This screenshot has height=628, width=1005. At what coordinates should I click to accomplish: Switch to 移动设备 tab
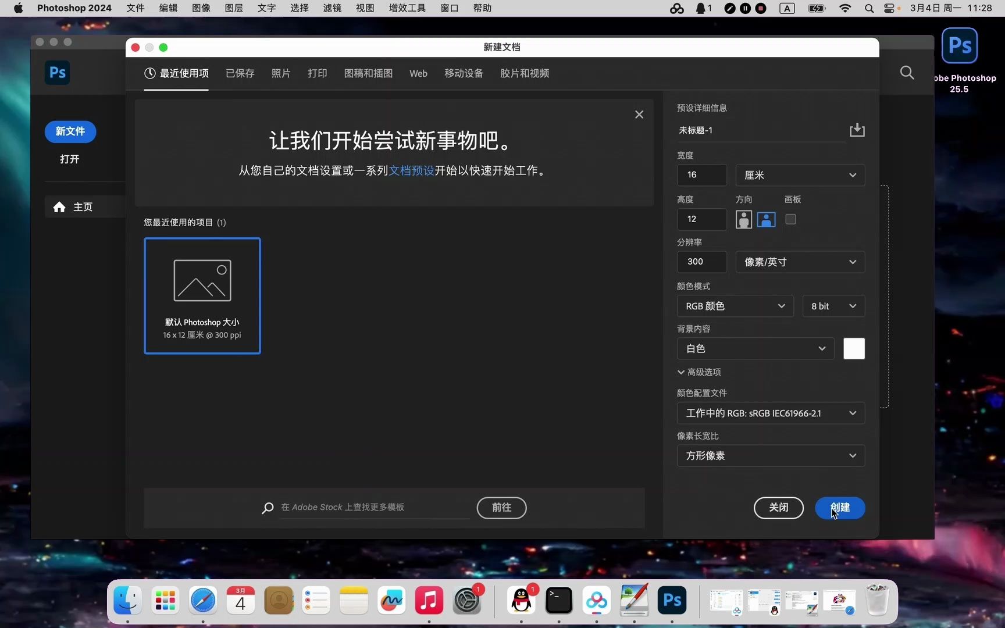click(x=464, y=73)
